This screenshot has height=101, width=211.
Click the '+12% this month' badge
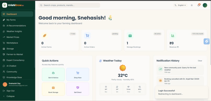point(198,34)
